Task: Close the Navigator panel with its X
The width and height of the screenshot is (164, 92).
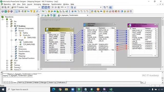Action: tap(38, 15)
